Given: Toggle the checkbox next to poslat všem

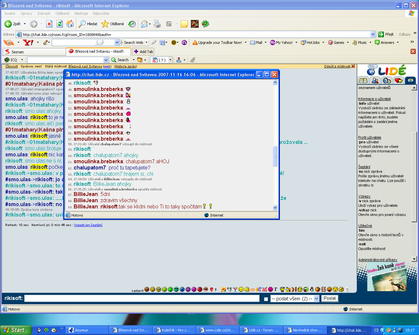Looking at the screenshot, I should click(x=266, y=299).
